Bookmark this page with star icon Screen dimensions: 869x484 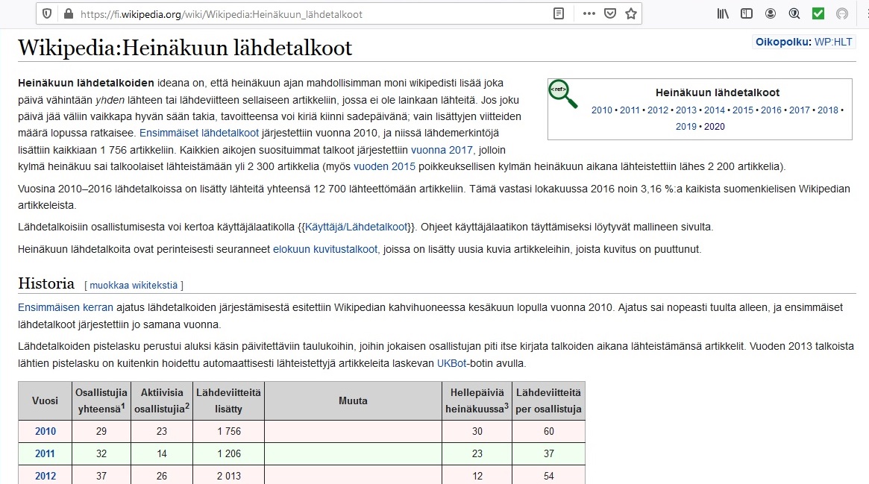click(631, 14)
